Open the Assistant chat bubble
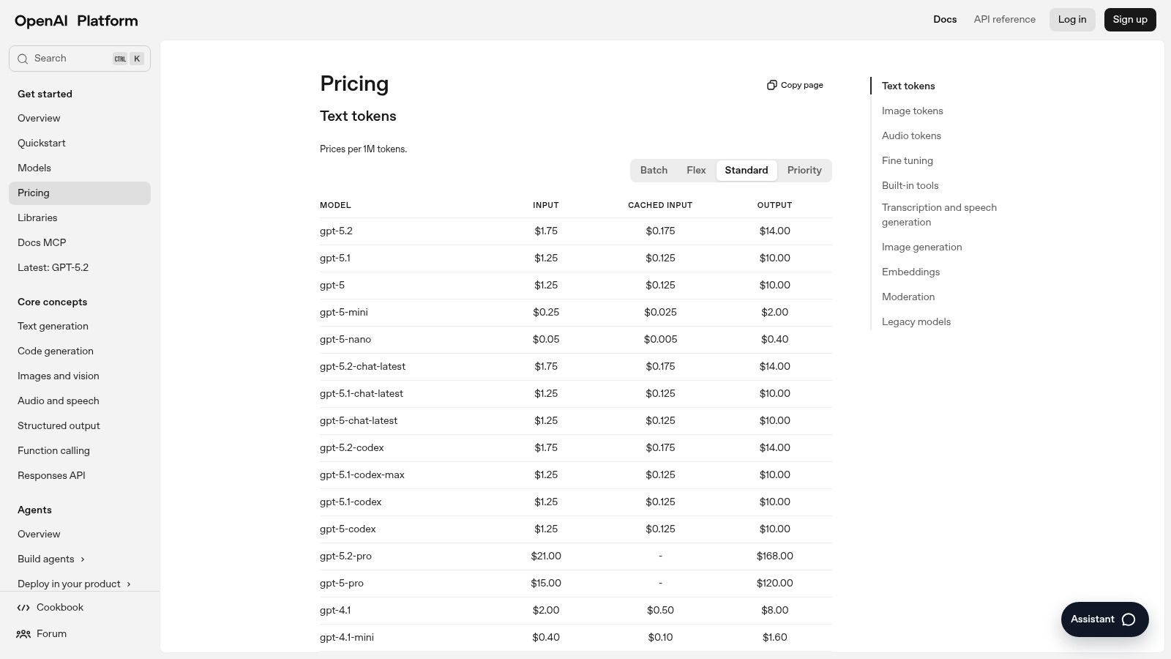Image resolution: width=1171 pixels, height=659 pixels. pyautogui.click(x=1104, y=619)
